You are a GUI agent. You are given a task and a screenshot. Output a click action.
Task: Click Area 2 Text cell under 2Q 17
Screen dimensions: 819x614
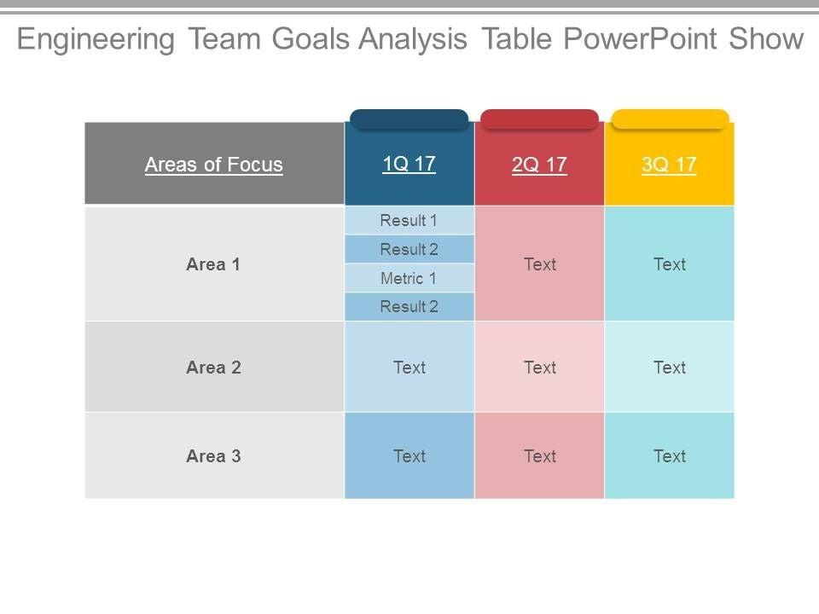pyautogui.click(x=540, y=368)
